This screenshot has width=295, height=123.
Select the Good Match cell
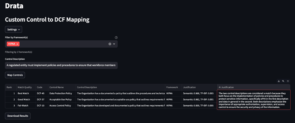26,99
